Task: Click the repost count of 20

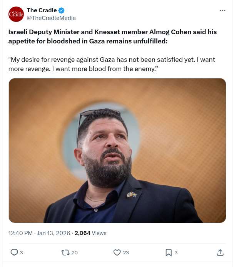Action: 75,252
